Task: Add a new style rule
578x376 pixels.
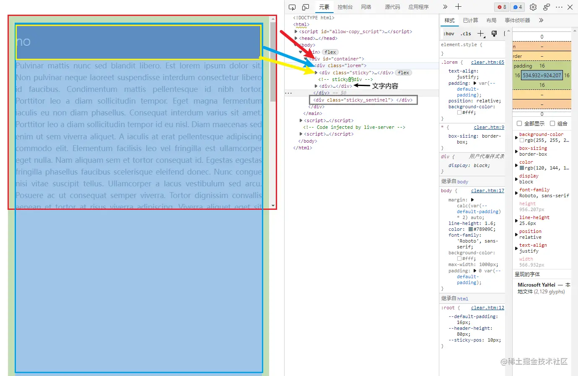Action: point(481,34)
